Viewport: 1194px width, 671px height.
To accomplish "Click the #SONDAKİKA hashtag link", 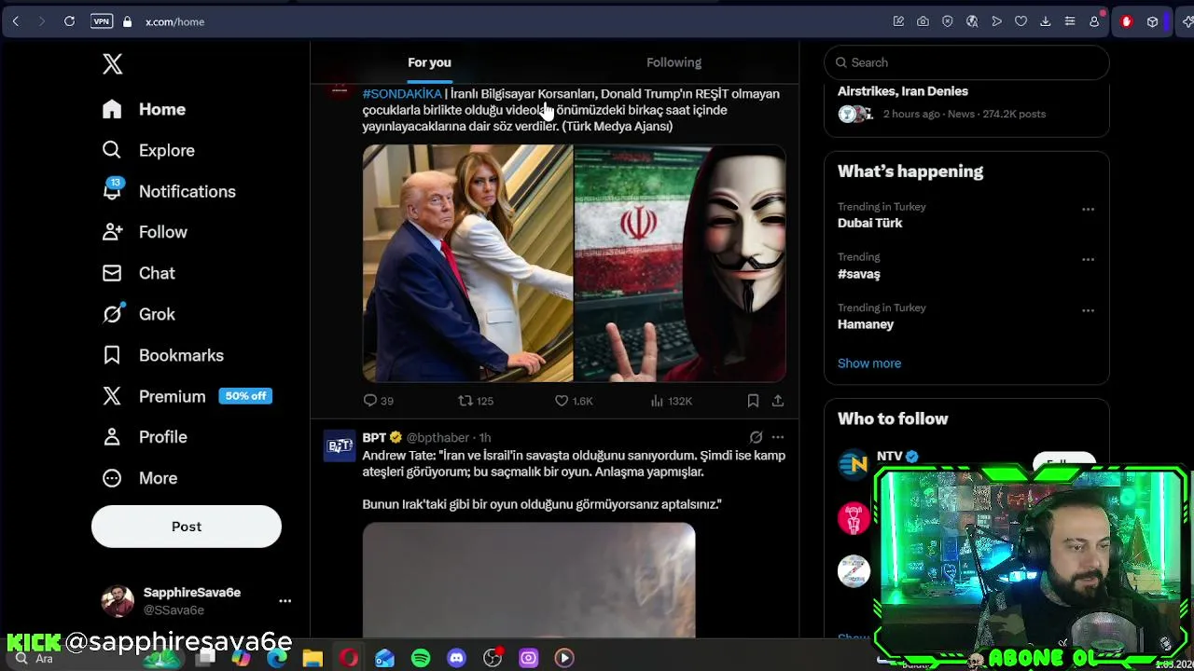I will (x=402, y=93).
